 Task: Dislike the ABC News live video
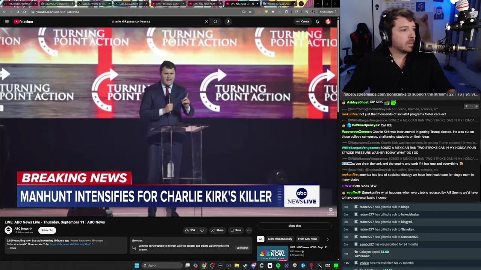click(x=202, y=230)
